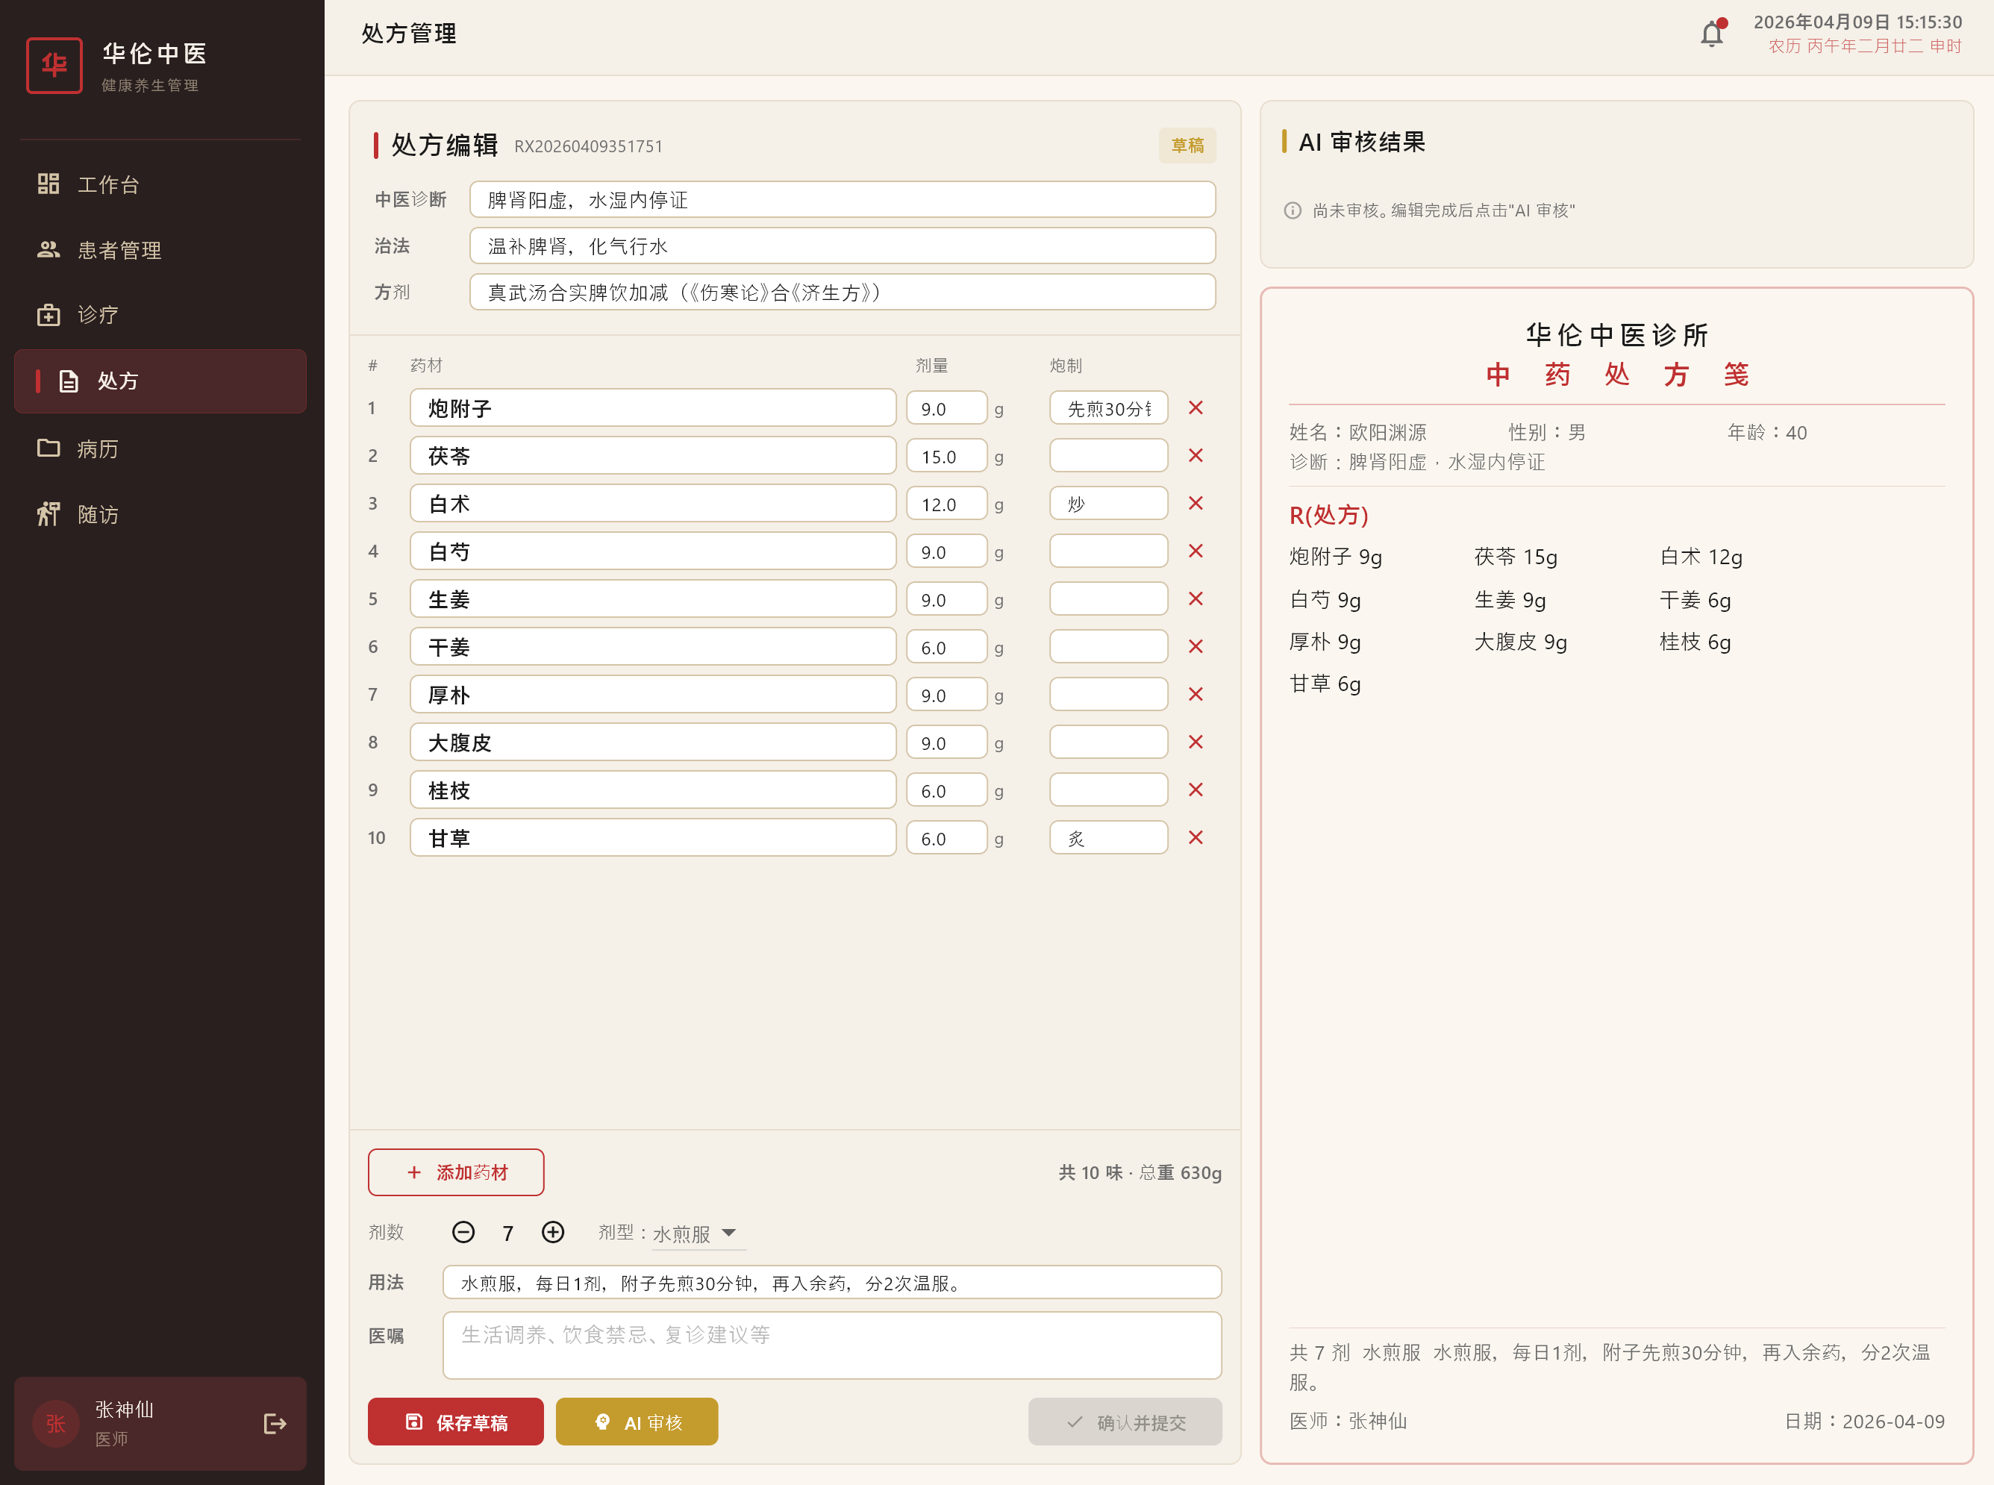Viewport: 1994px width, 1485px height.
Task: Delete the 炮附子 herb row
Action: 1195,408
